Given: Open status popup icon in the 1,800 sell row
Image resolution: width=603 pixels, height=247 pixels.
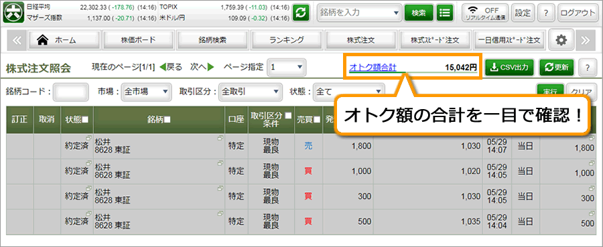Looking at the screenshot, I should pos(88,137).
